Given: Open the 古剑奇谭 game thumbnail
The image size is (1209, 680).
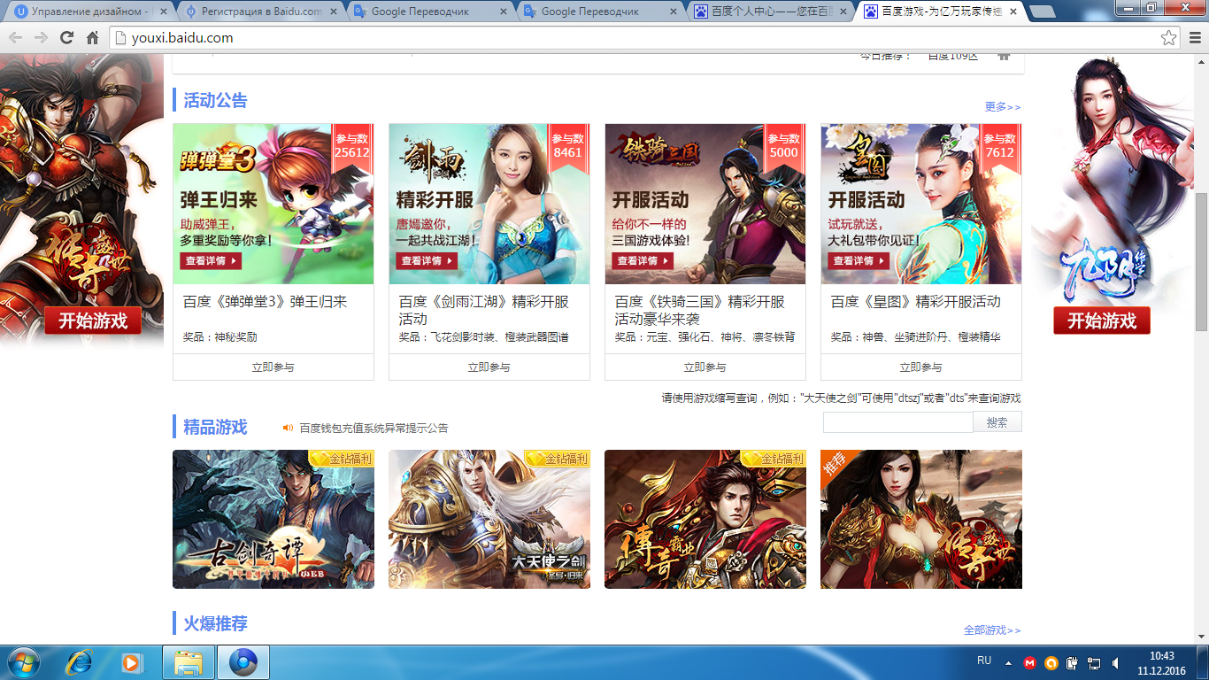Looking at the screenshot, I should (273, 519).
